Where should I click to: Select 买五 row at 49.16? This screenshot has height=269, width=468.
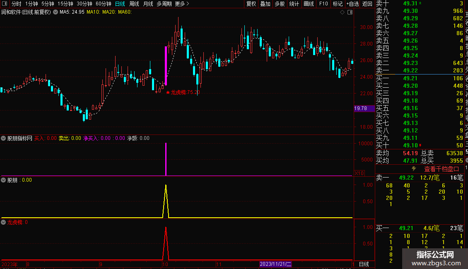tap(420, 108)
